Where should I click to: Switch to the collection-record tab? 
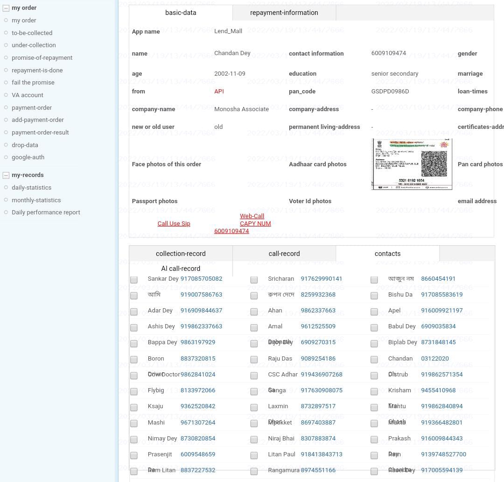pos(181,254)
